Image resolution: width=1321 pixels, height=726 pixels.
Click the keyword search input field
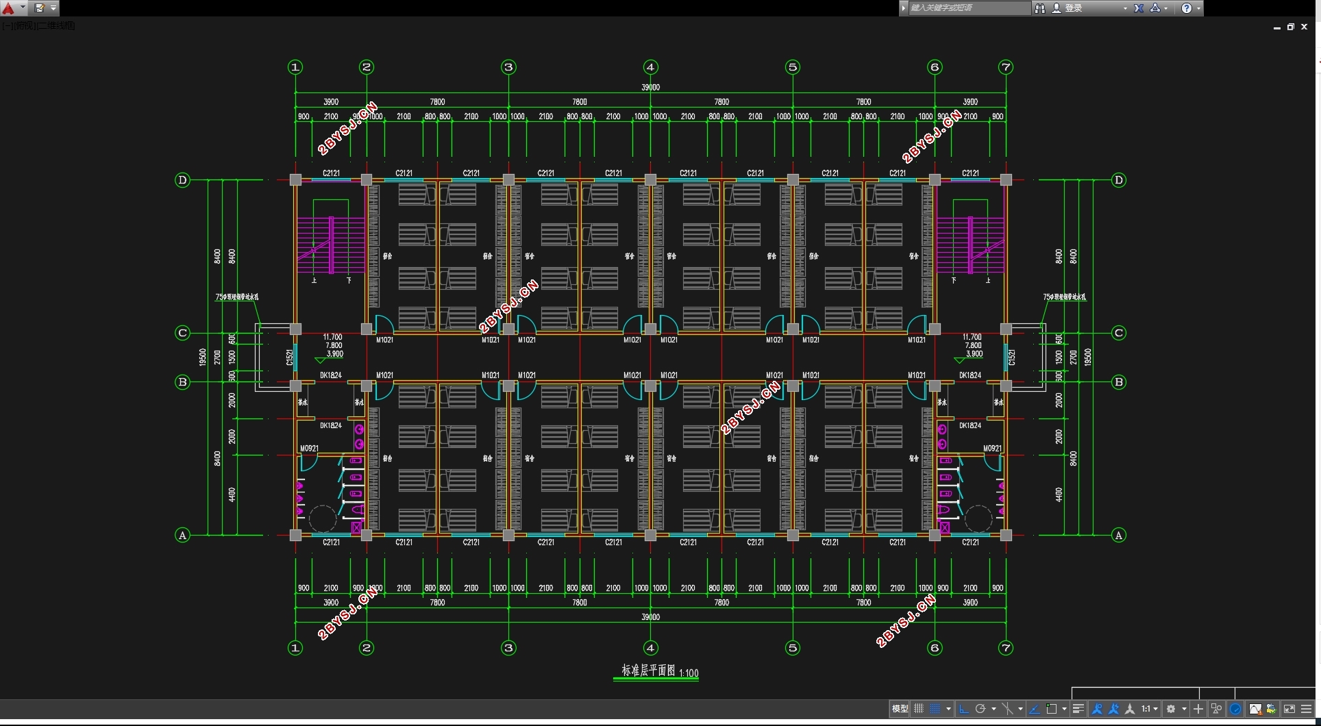(969, 8)
